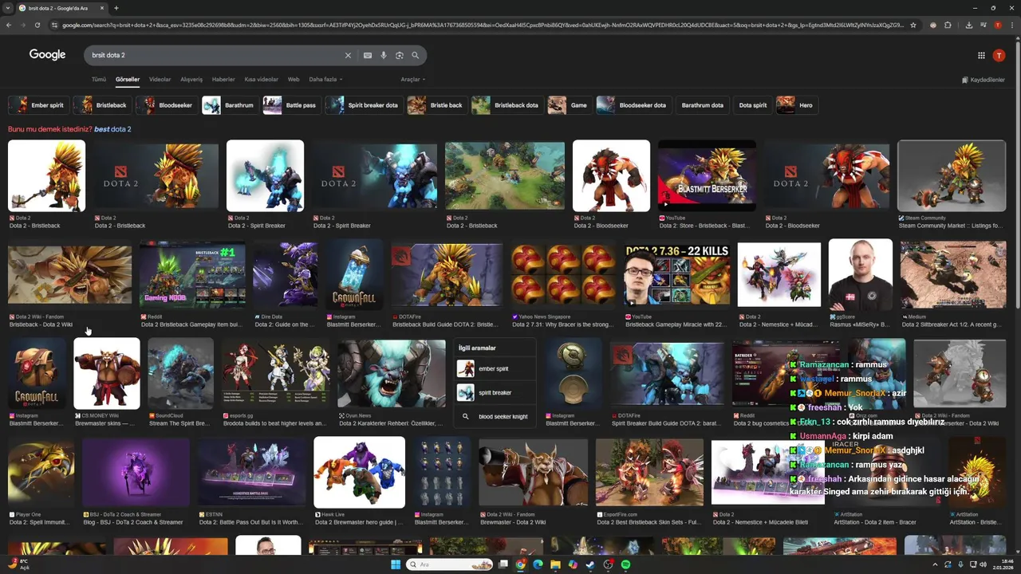Launch Spotify from the taskbar
This screenshot has width=1021, height=574.
point(625,564)
